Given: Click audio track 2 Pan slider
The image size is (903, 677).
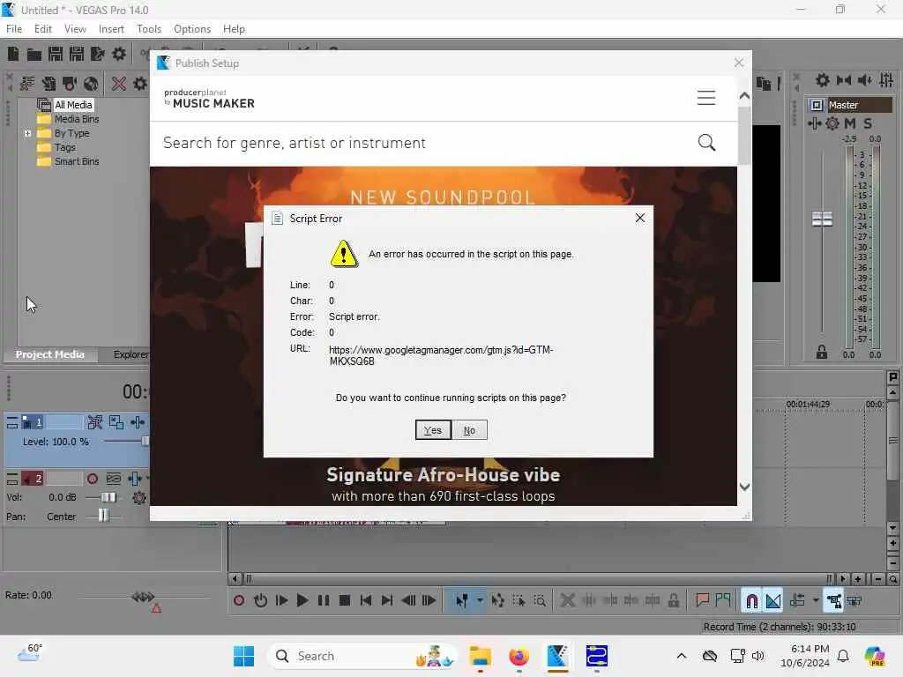Looking at the screenshot, I should click(103, 516).
